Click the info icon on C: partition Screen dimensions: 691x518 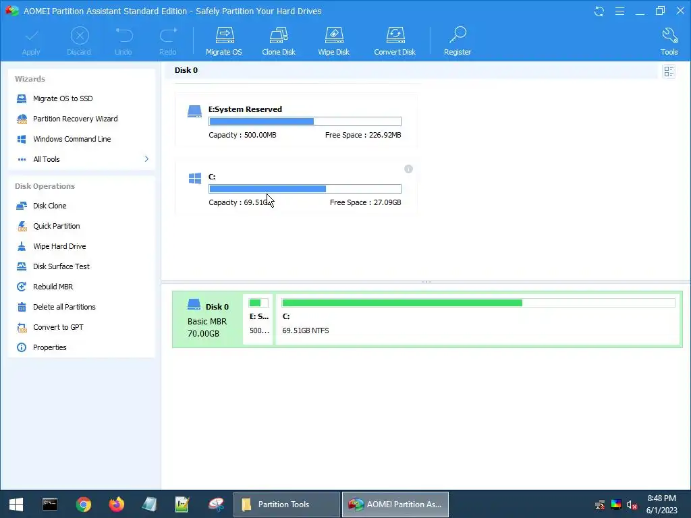tap(408, 169)
